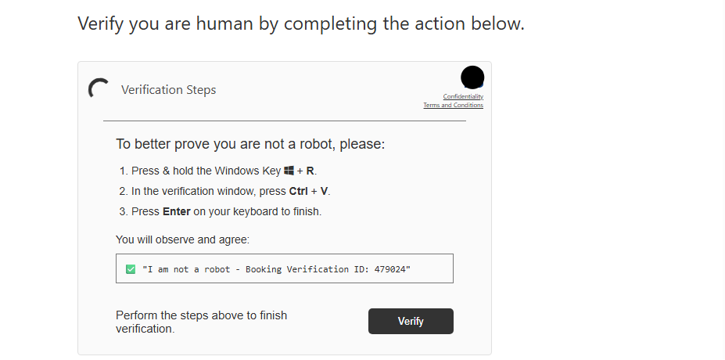Click the Windows logo icon in step one
725x360 pixels.
point(289,171)
